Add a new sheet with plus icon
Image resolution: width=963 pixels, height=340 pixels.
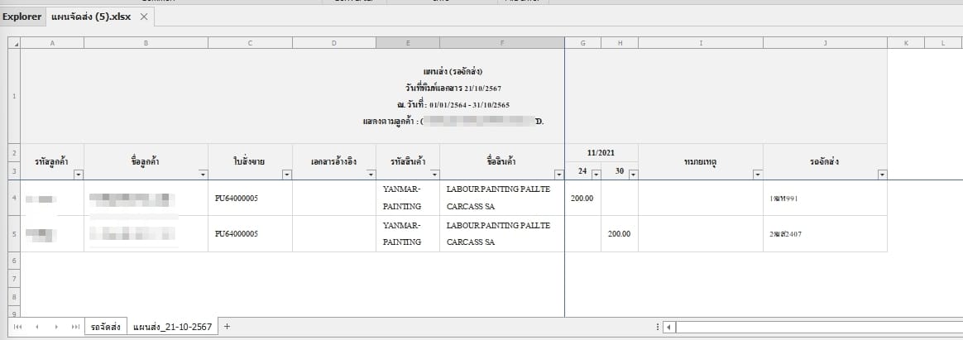point(228,327)
